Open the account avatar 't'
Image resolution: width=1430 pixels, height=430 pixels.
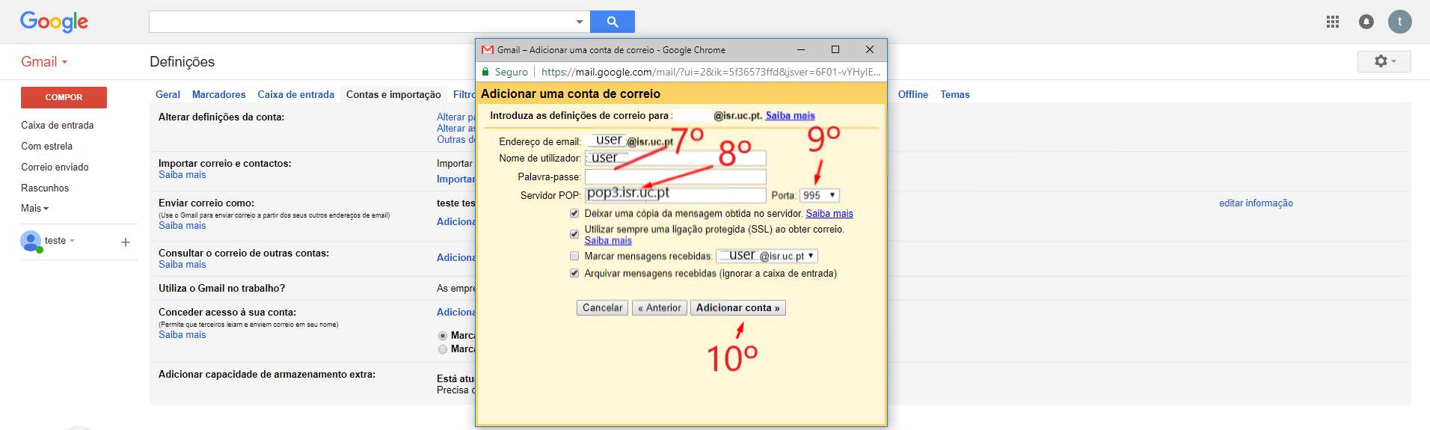(1400, 22)
